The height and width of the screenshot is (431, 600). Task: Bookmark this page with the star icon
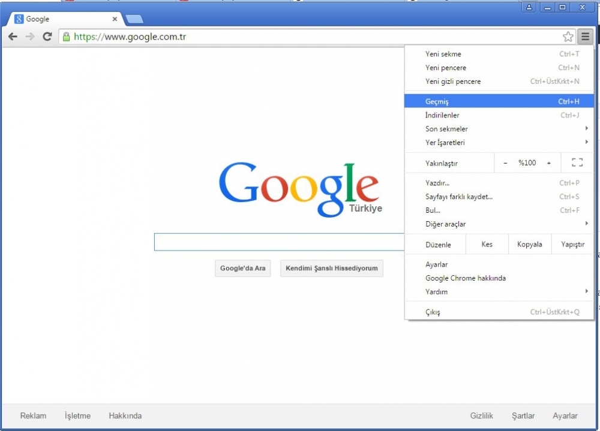(568, 37)
